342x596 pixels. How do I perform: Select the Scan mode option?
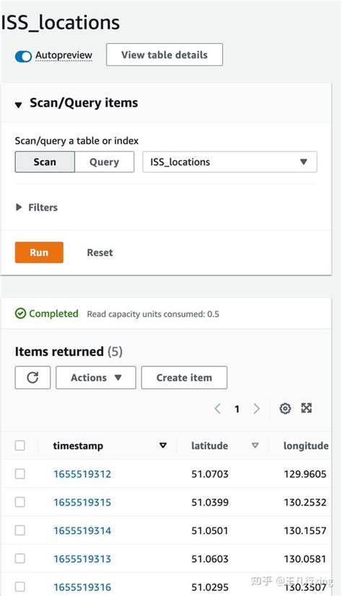(x=45, y=162)
